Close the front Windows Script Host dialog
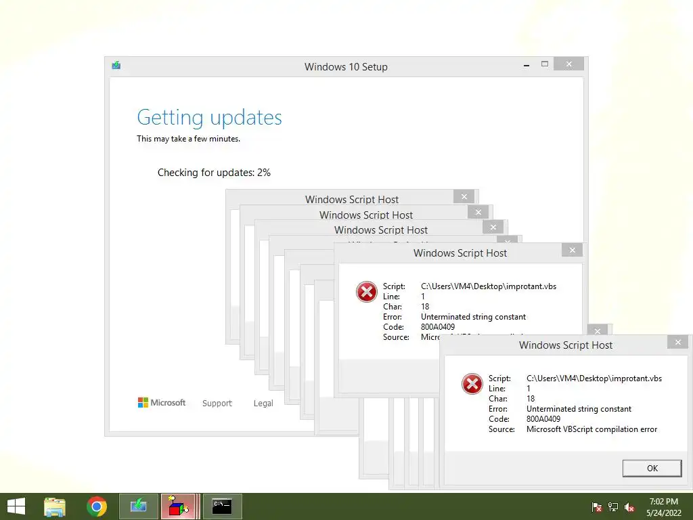 point(677,342)
